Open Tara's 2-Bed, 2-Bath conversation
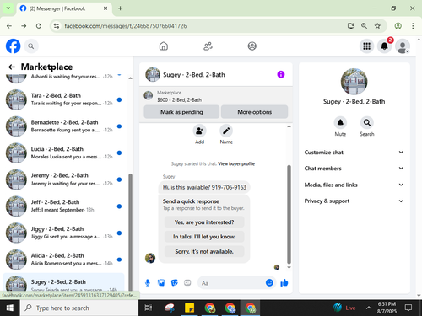This screenshot has height=316, width=422. point(63,99)
